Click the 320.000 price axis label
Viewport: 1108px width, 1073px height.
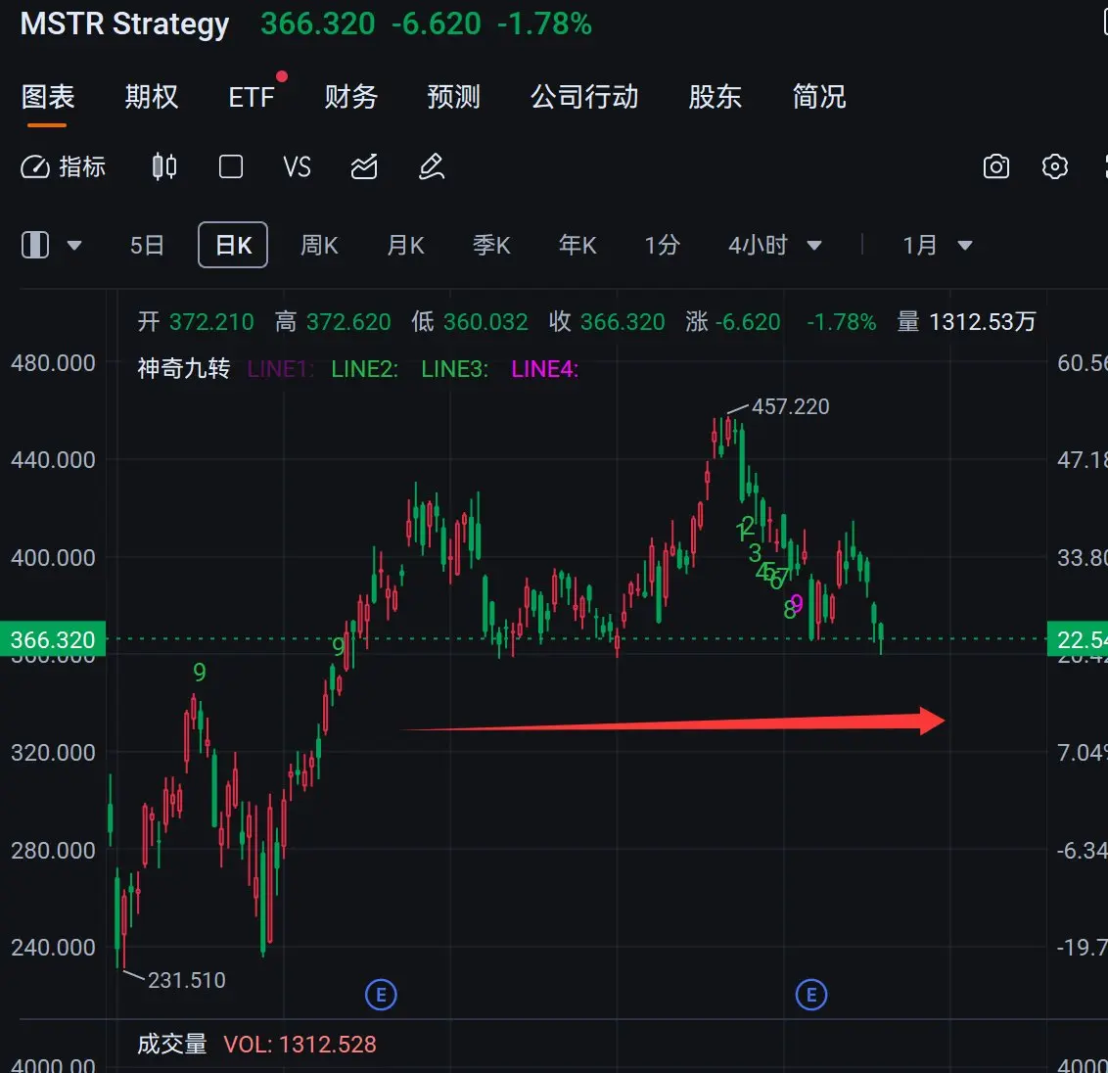point(53,753)
